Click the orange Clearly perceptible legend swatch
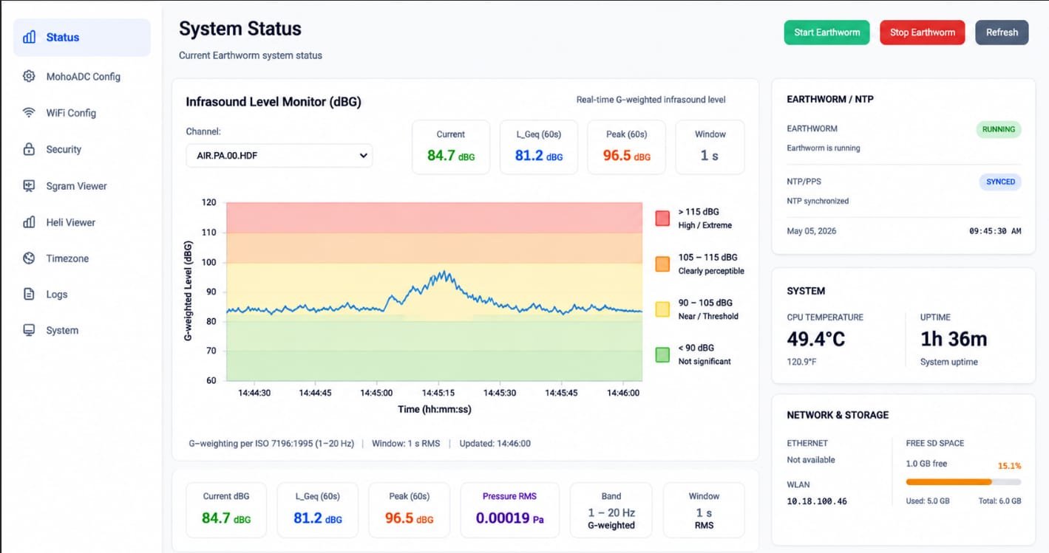This screenshot has height=553, width=1049. [662, 264]
